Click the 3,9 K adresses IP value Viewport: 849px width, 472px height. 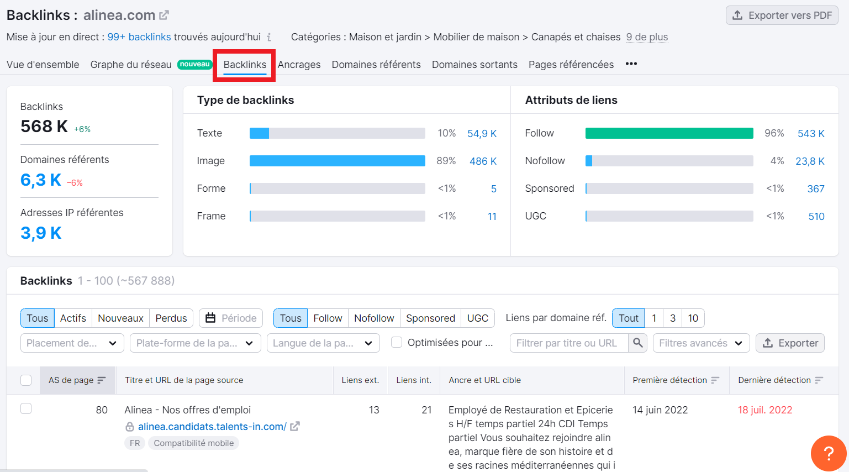[41, 233]
